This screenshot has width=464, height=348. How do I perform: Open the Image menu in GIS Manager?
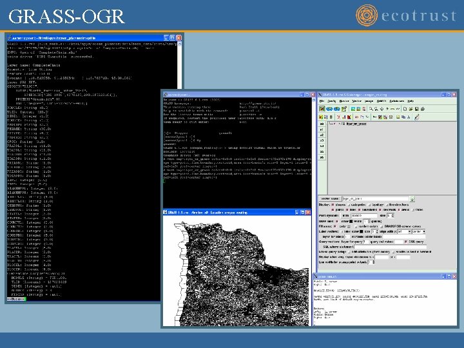pos(369,101)
